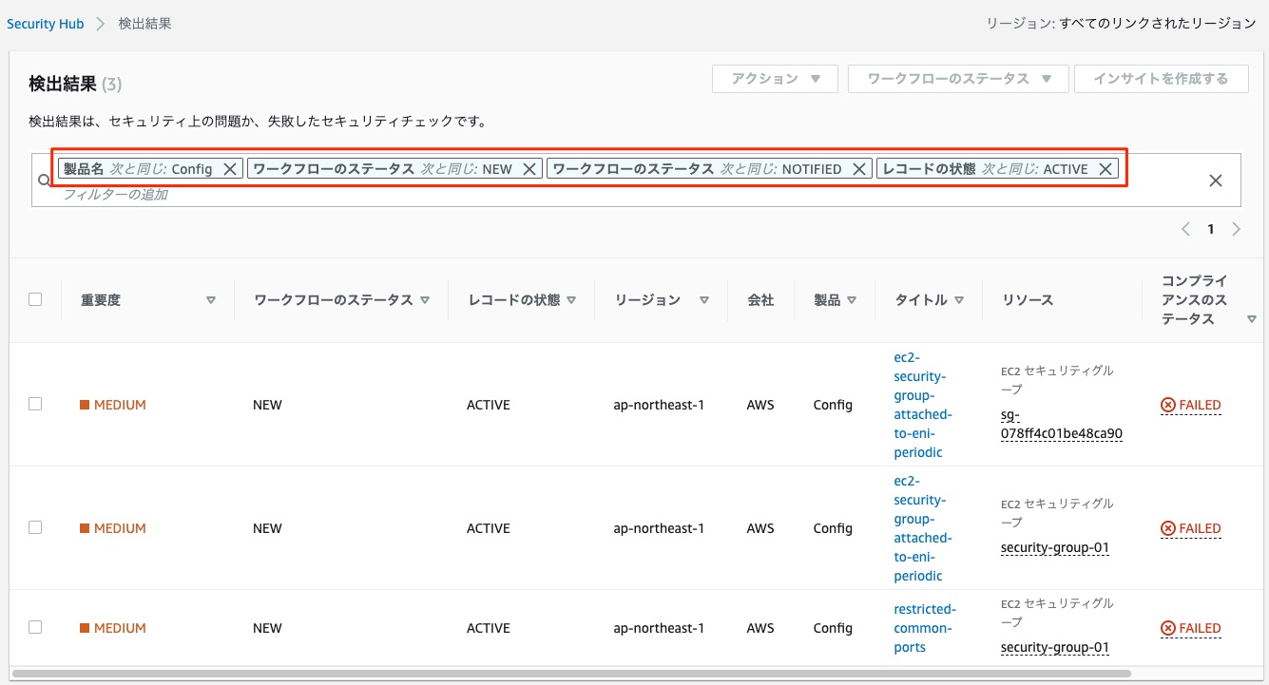Sort by タイトル column arrow
The image size is (1269, 685).
point(959,300)
